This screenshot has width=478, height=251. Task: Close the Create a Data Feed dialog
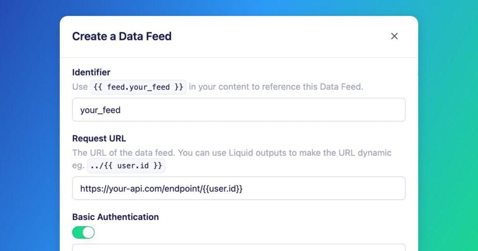click(394, 36)
